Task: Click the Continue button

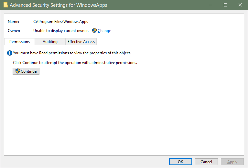Action: (26, 71)
